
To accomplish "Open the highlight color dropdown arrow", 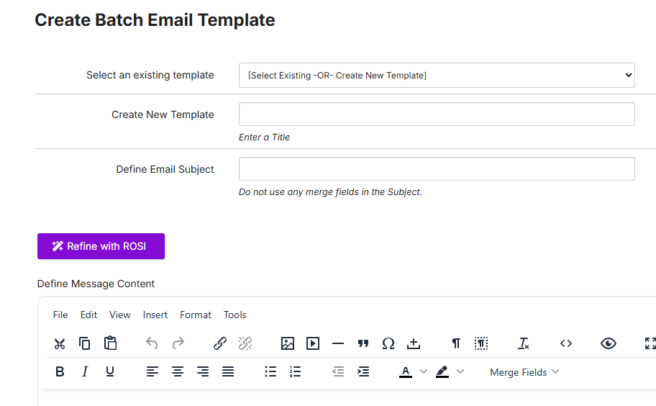I will [x=460, y=371].
